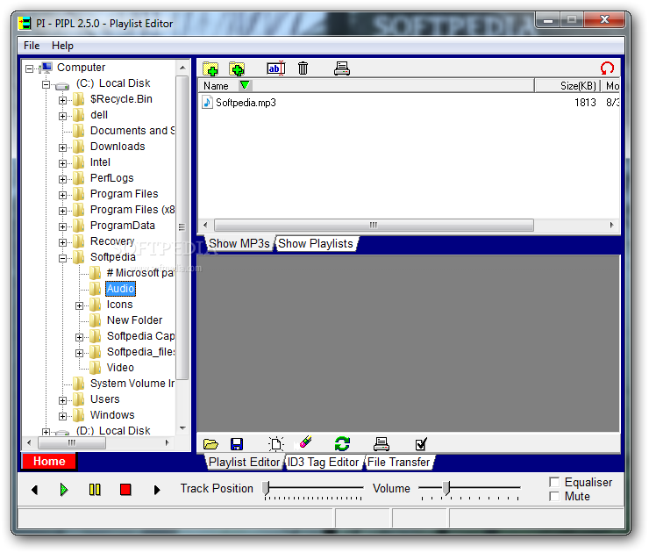Click the eraser clear playlist icon
The image size is (649, 553).
pyautogui.click(x=305, y=442)
